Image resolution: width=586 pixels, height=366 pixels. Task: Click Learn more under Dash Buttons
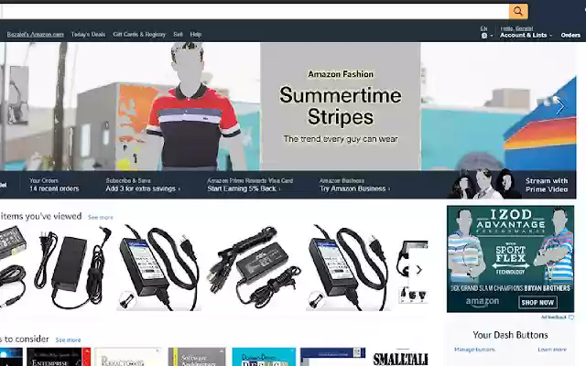[x=552, y=350]
